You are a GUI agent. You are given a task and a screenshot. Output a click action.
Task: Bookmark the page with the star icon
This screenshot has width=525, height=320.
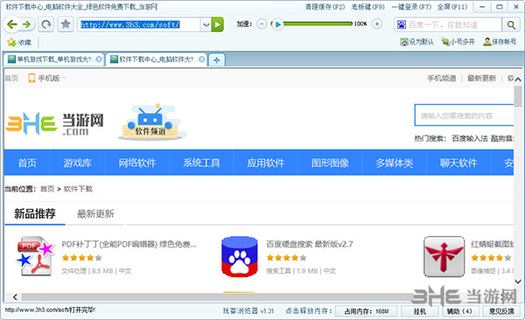click(66, 24)
